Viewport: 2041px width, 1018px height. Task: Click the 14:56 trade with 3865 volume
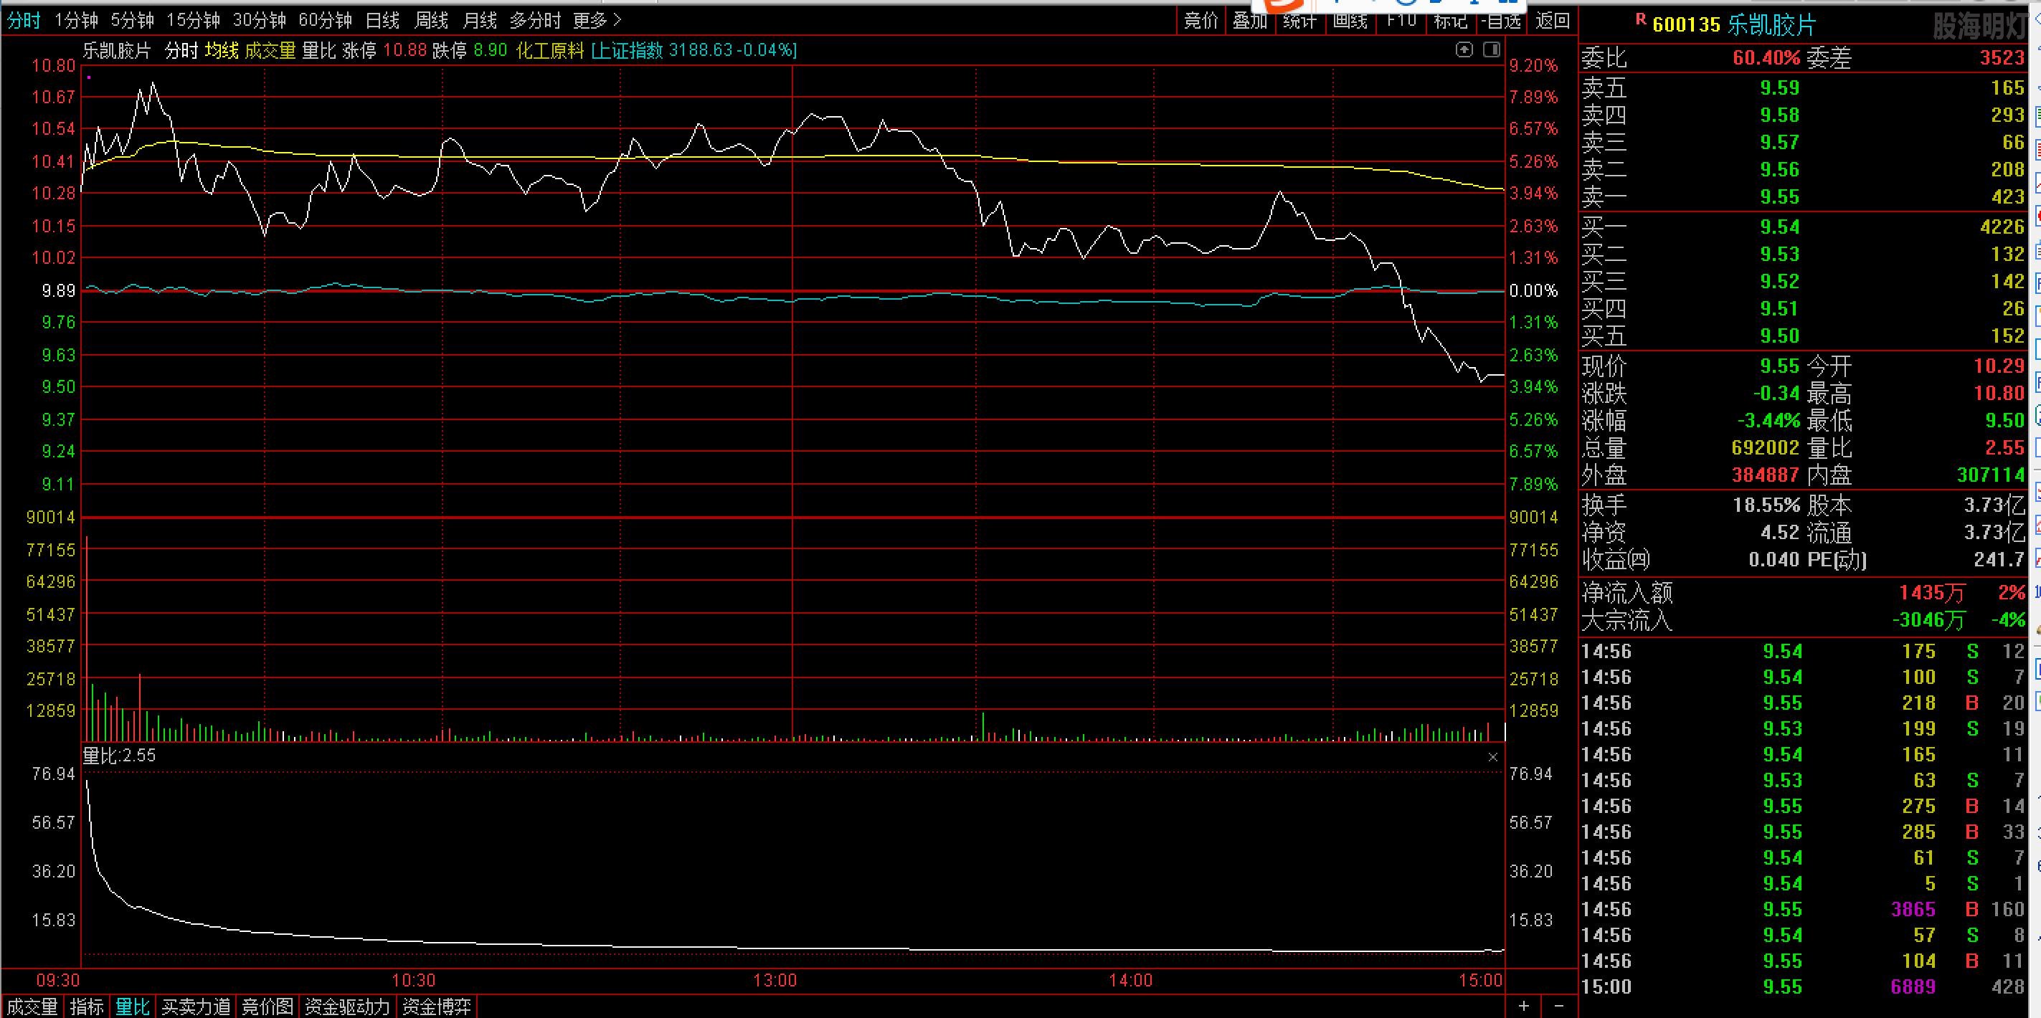1802,910
